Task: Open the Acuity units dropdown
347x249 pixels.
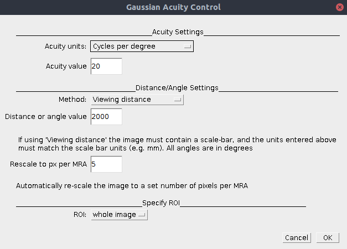Action: pos(142,46)
